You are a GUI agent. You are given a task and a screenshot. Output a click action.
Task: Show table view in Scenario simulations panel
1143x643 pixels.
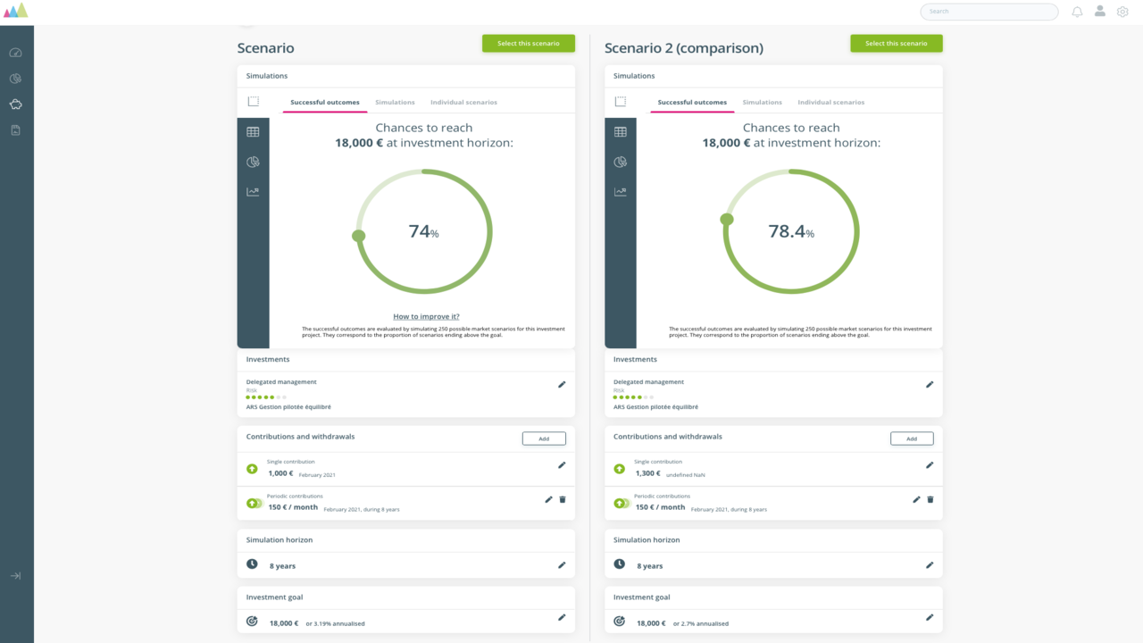pyautogui.click(x=253, y=132)
